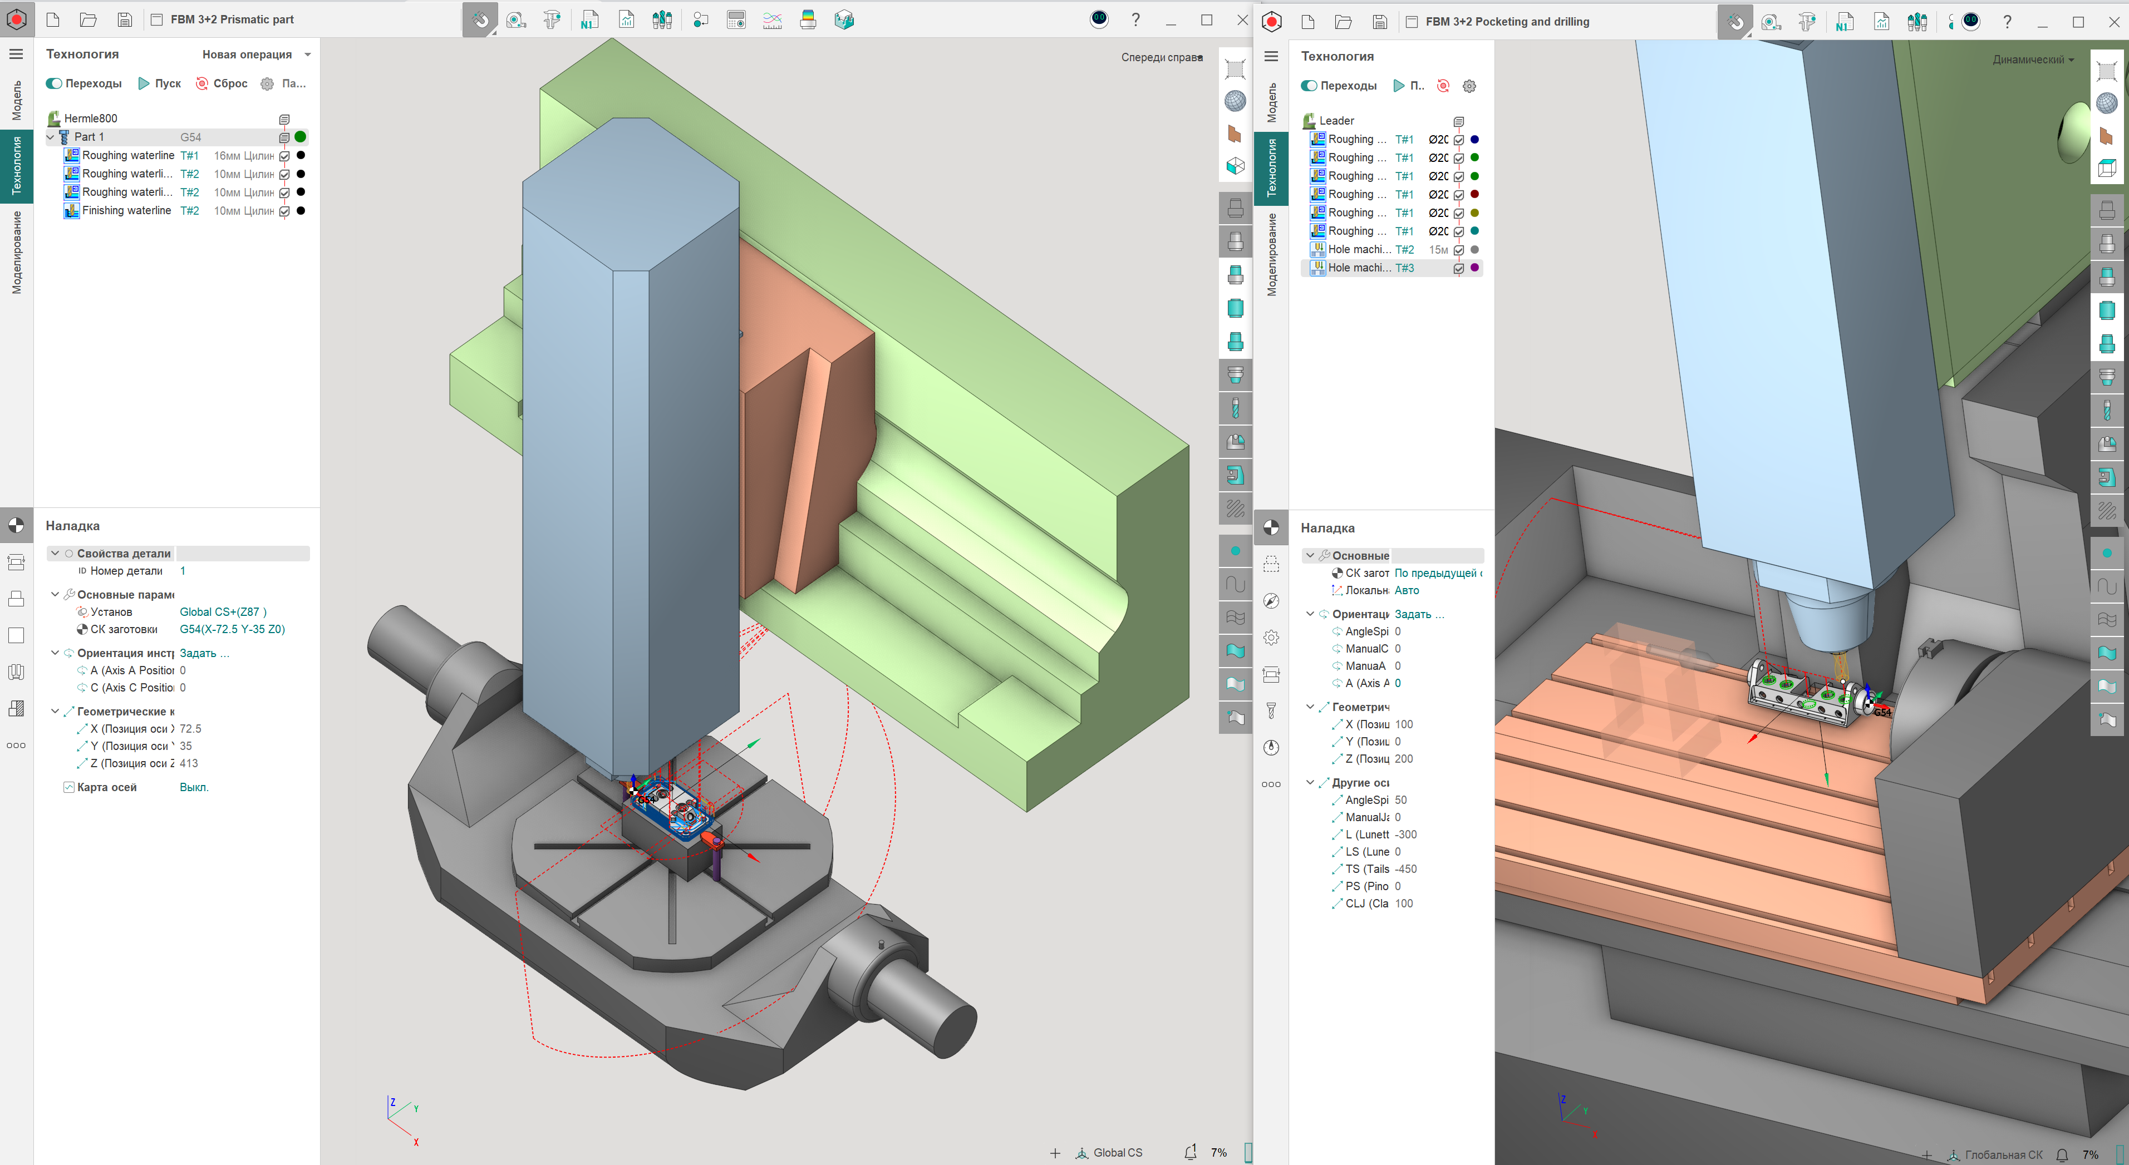This screenshot has width=2129, height=1165.
Task: Click 3D part model icon in Prismatic toolbar
Action: coord(844,20)
